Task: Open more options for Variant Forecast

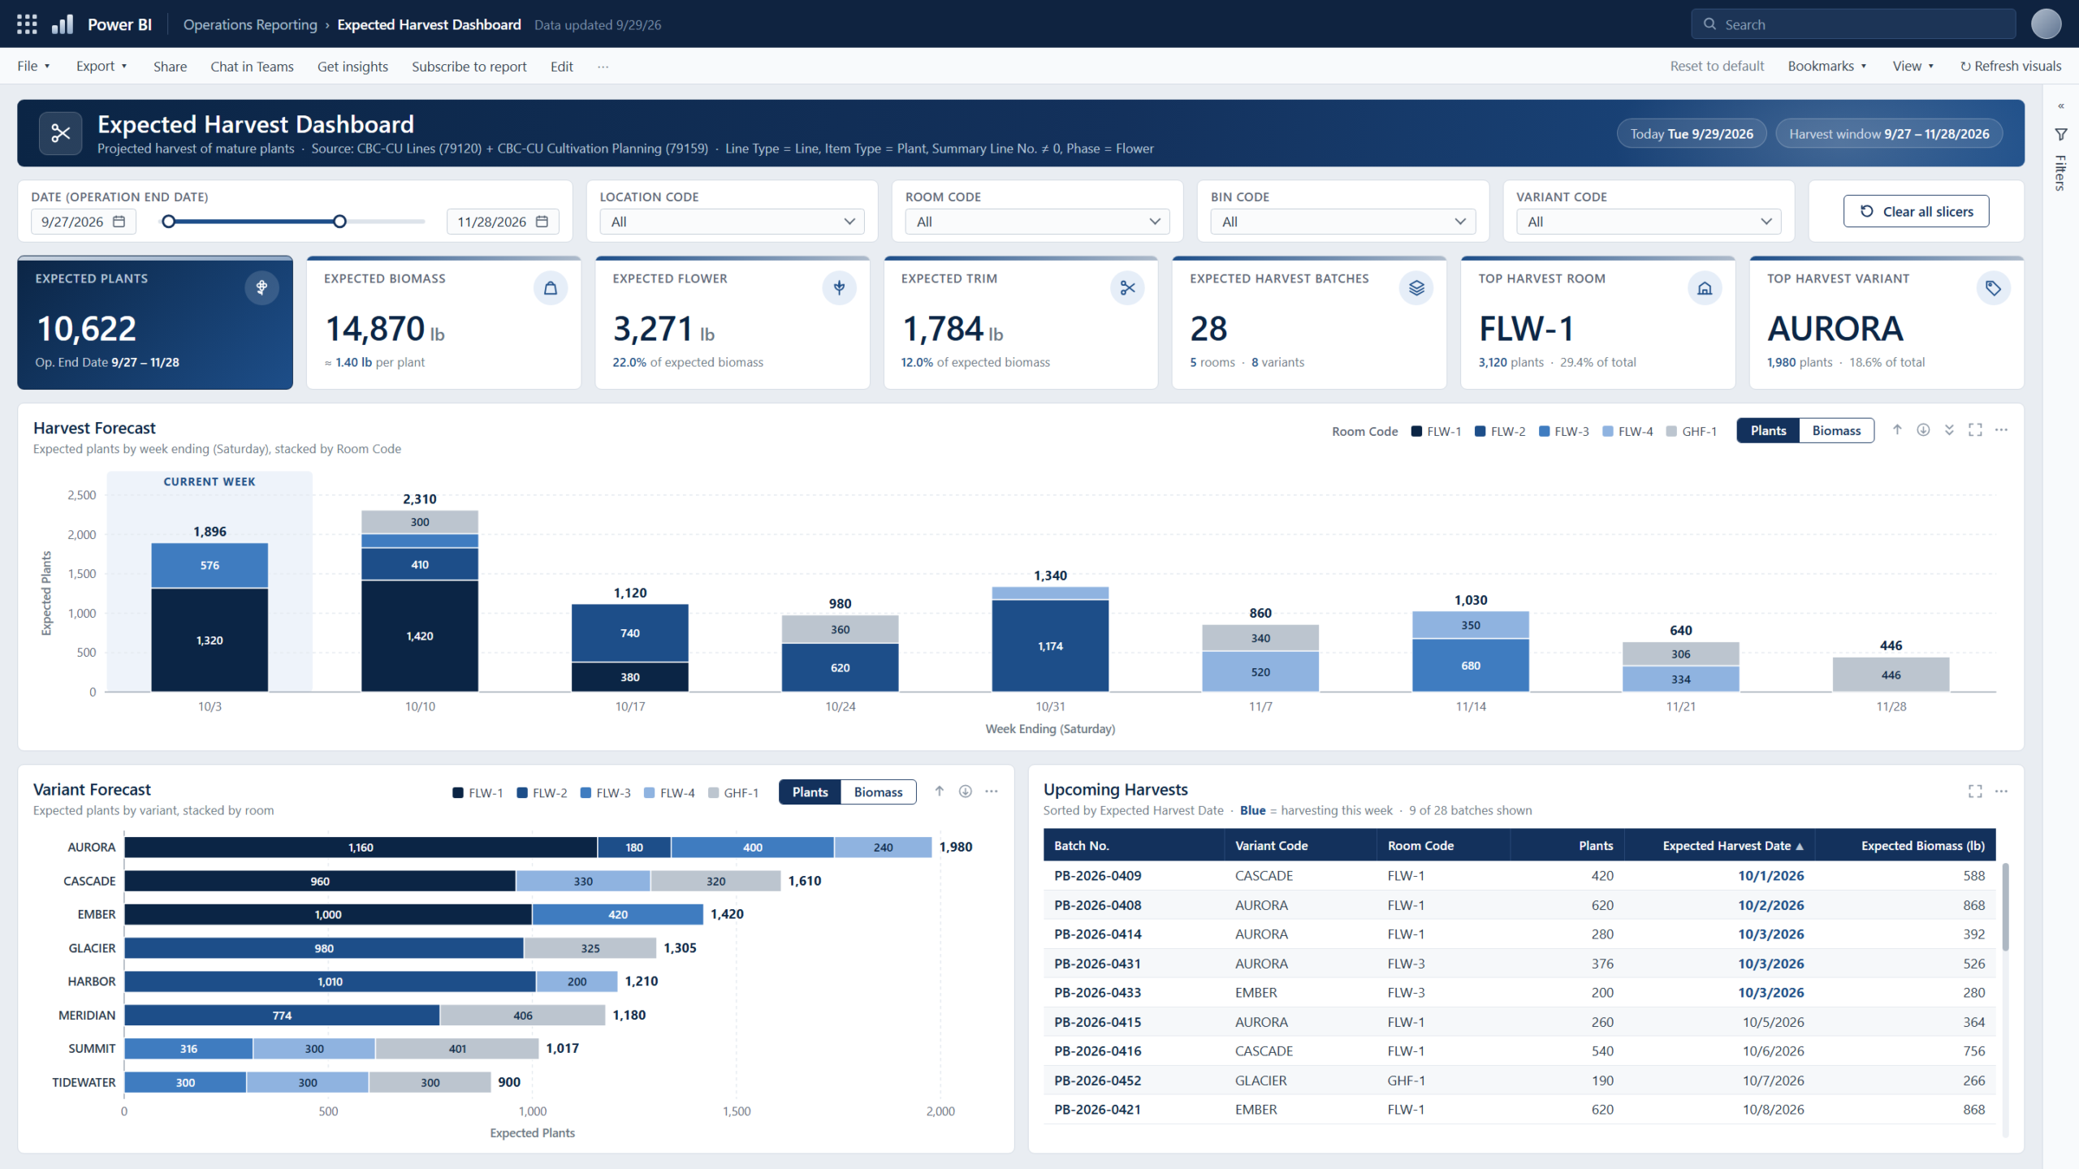Action: pyautogui.click(x=992, y=792)
